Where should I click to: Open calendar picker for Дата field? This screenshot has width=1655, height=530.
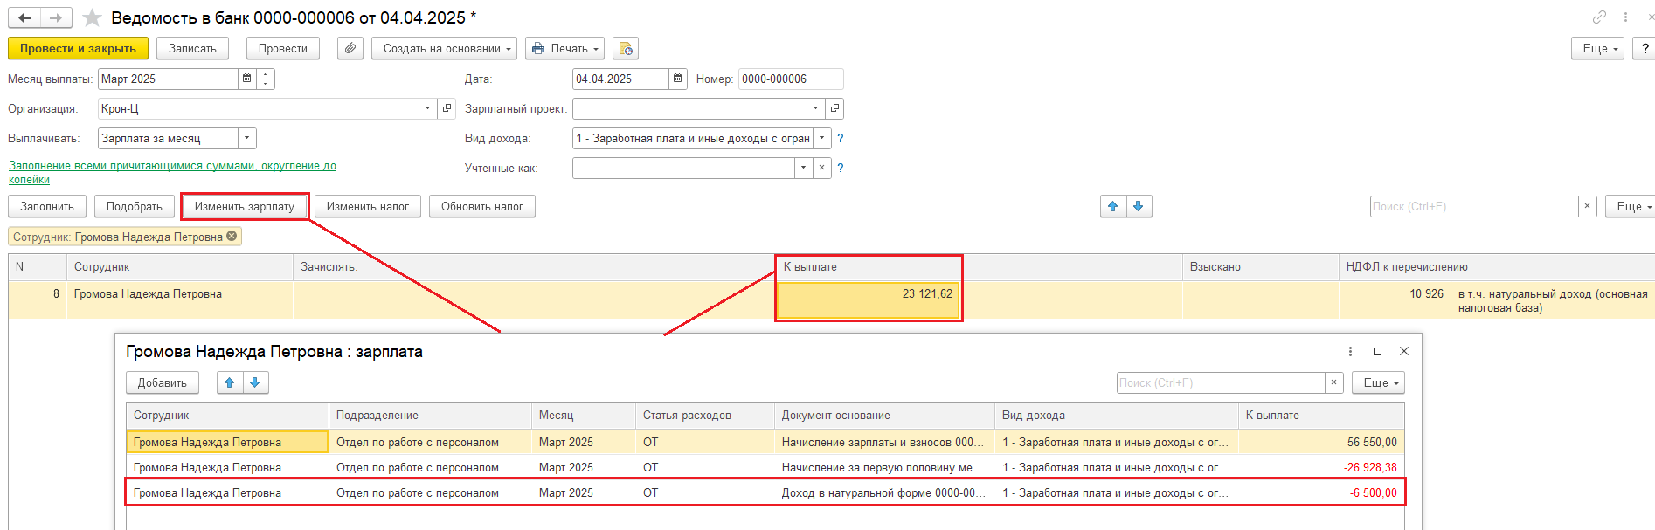[677, 79]
